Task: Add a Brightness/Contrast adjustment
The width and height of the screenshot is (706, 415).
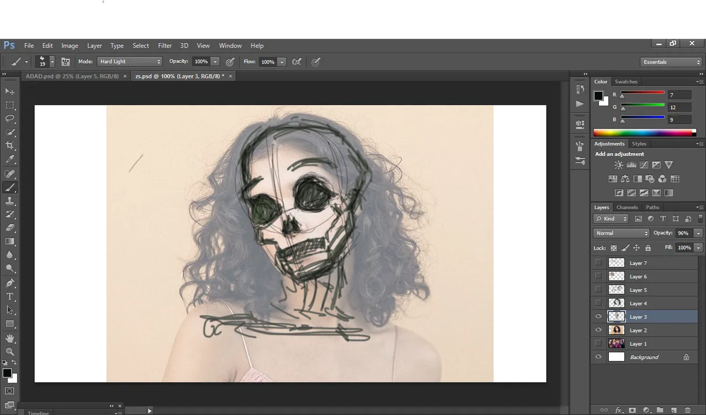Action: pyautogui.click(x=619, y=165)
